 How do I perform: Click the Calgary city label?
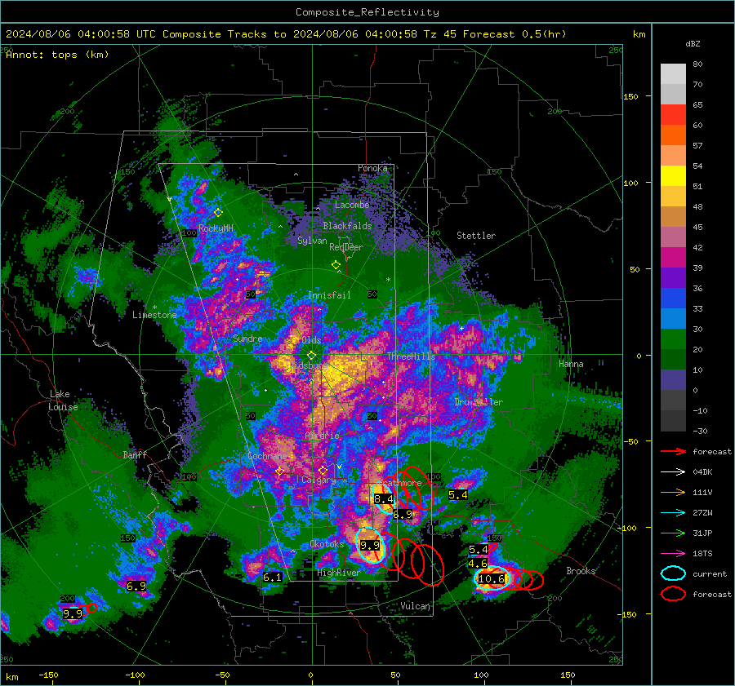[x=318, y=480]
